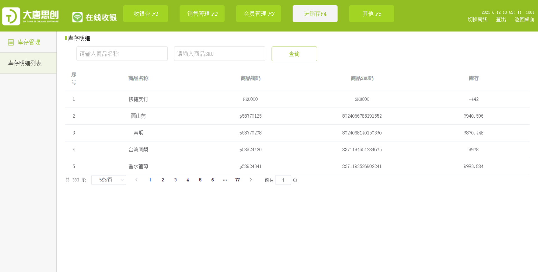Click the 库存管理 list icon in sidebar
Screen dimensions: 538x272
point(11,42)
